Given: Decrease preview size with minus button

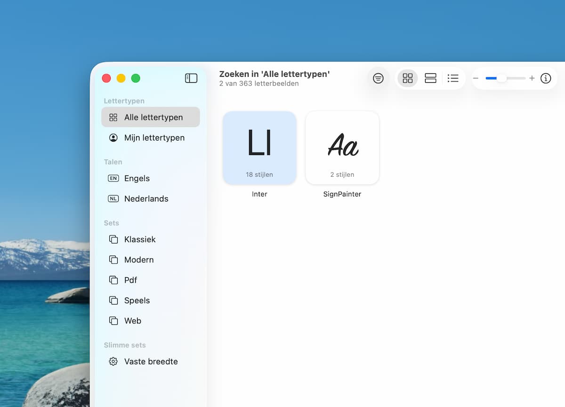Looking at the screenshot, I should (x=476, y=78).
